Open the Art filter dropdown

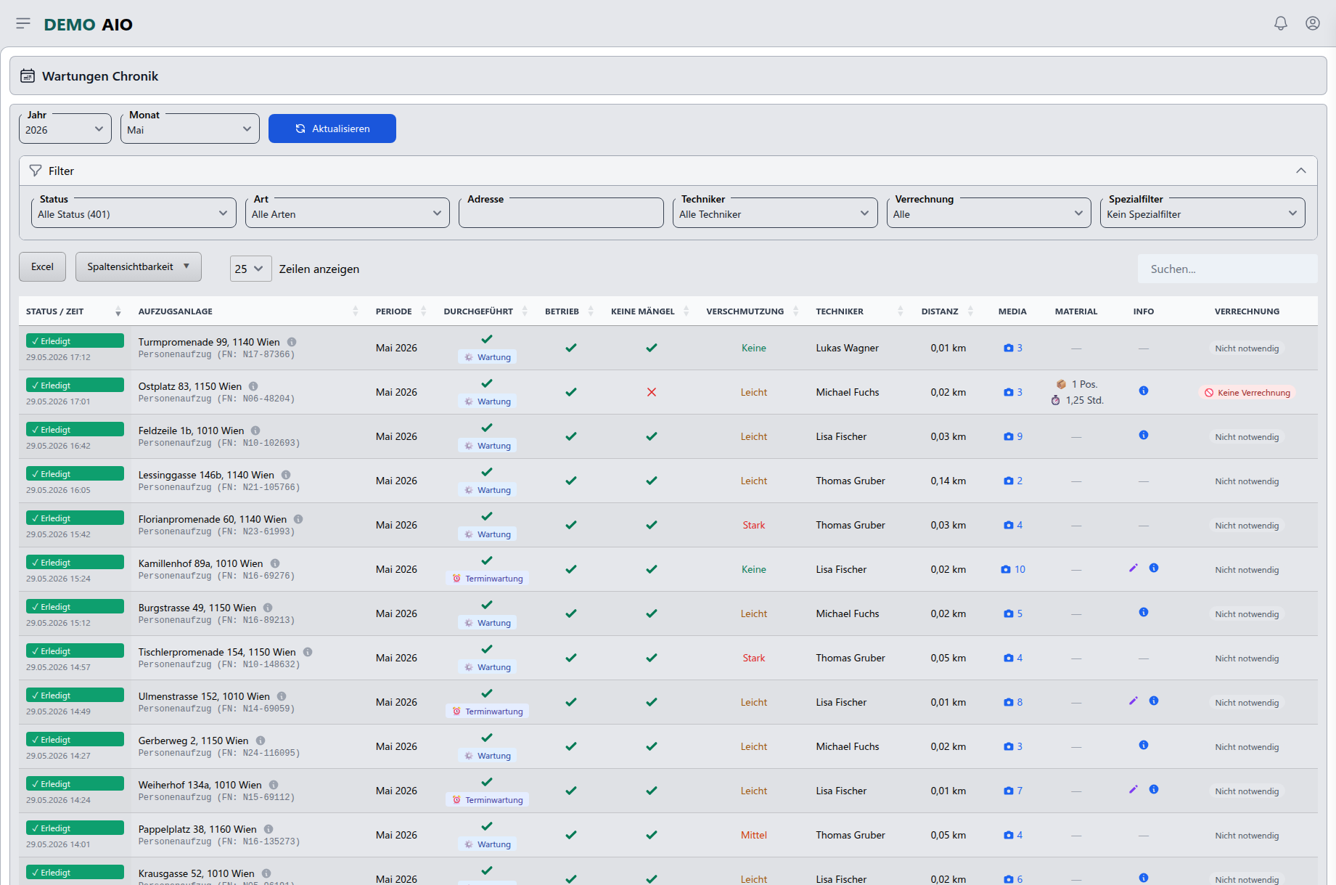click(347, 213)
